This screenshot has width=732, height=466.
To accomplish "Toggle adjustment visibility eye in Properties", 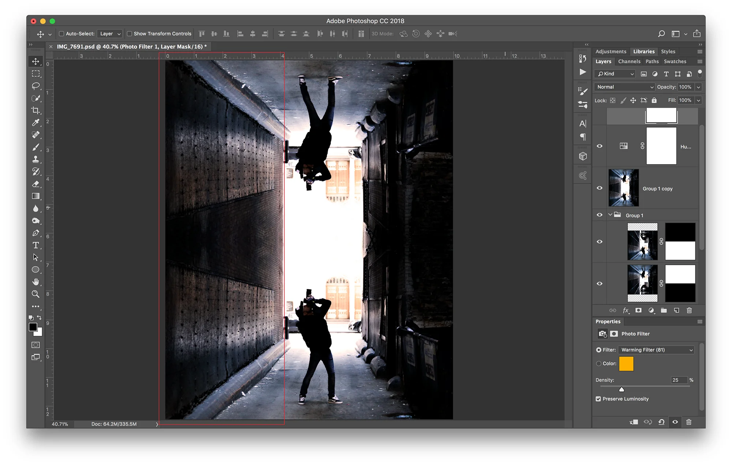I will click(675, 422).
